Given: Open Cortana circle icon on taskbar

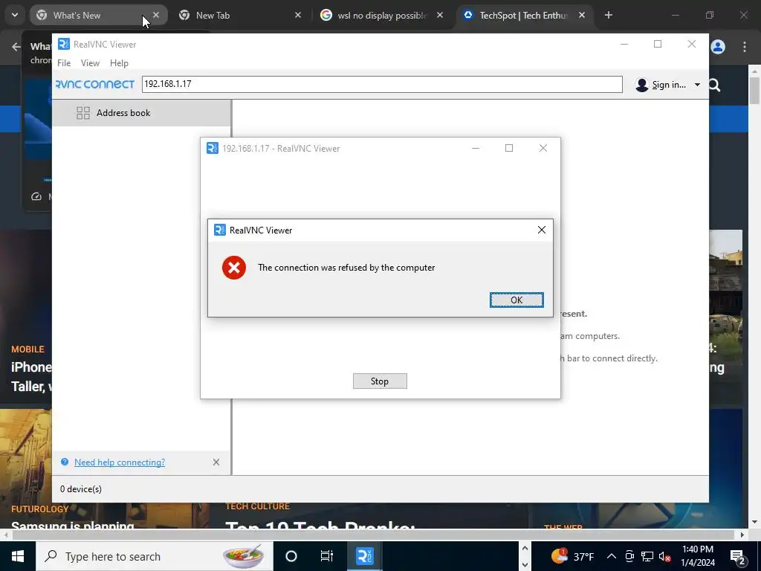Looking at the screenshot, I should (291, 556).
